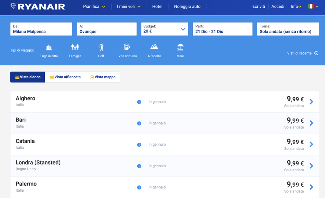Open the Budget dropdown arrow

[183, 30]
